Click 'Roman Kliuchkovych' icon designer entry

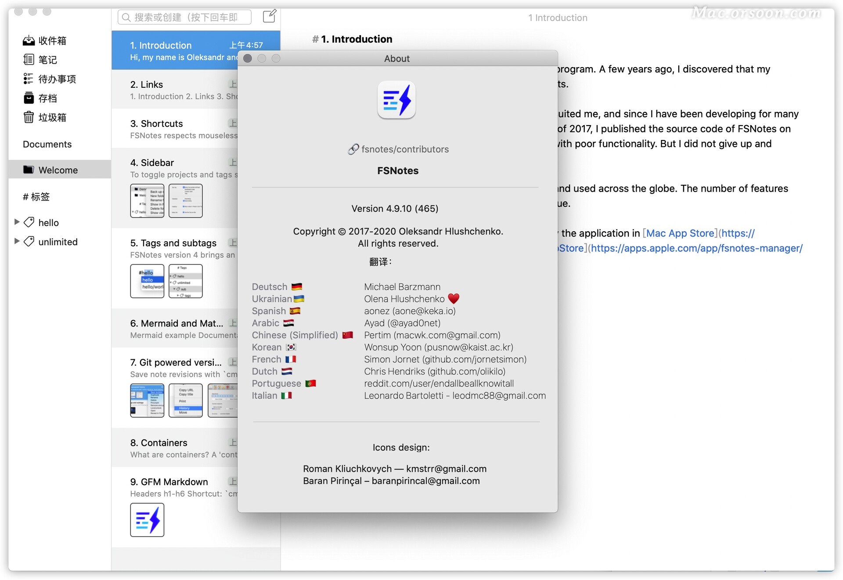(395, 469)
